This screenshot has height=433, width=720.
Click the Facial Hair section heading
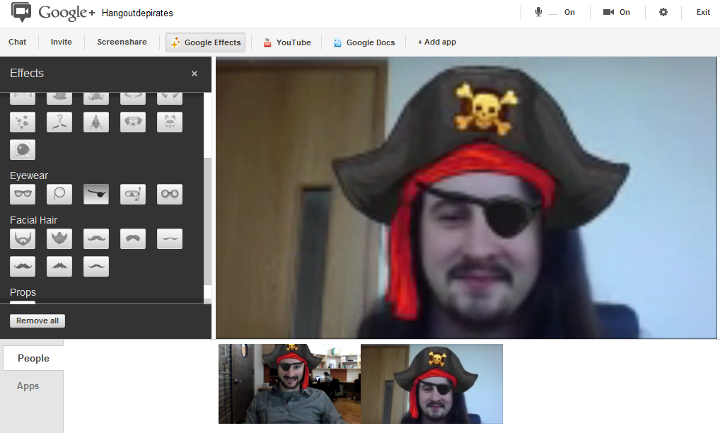click(33, 220)
